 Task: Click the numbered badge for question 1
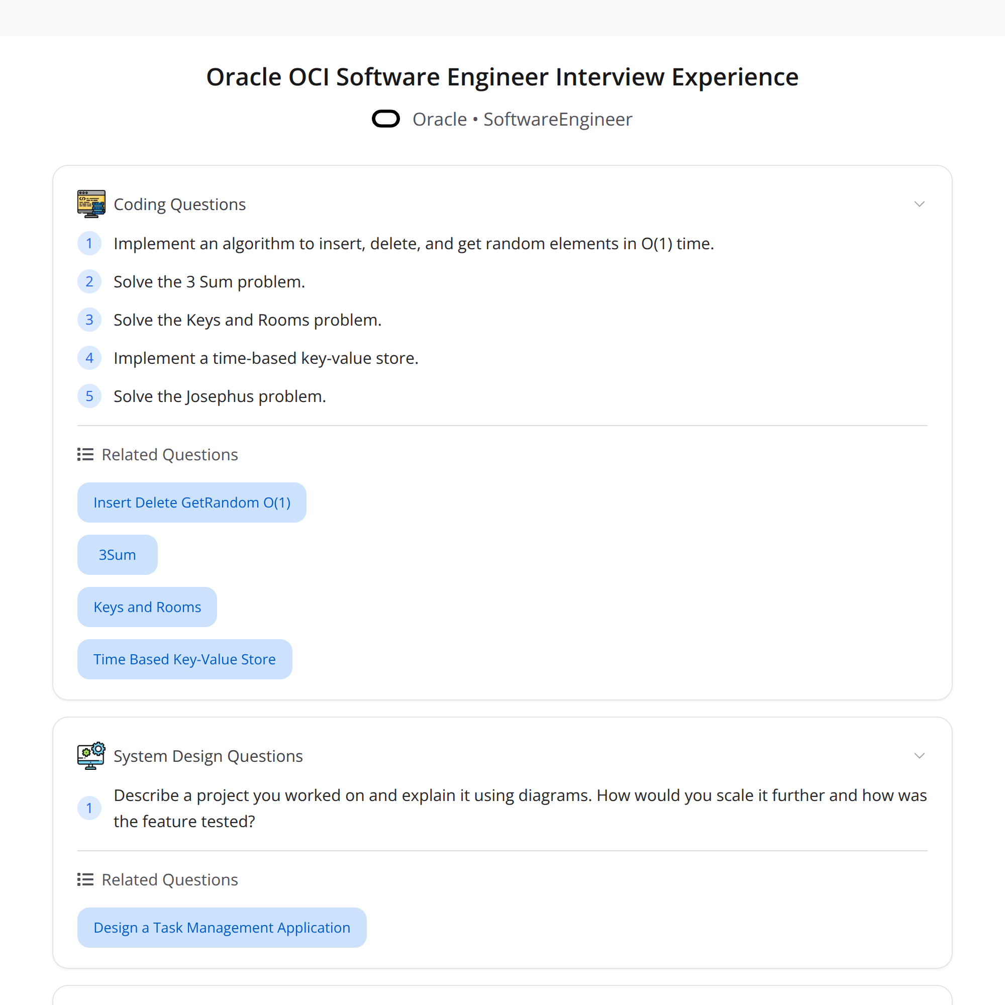point(89,243)
